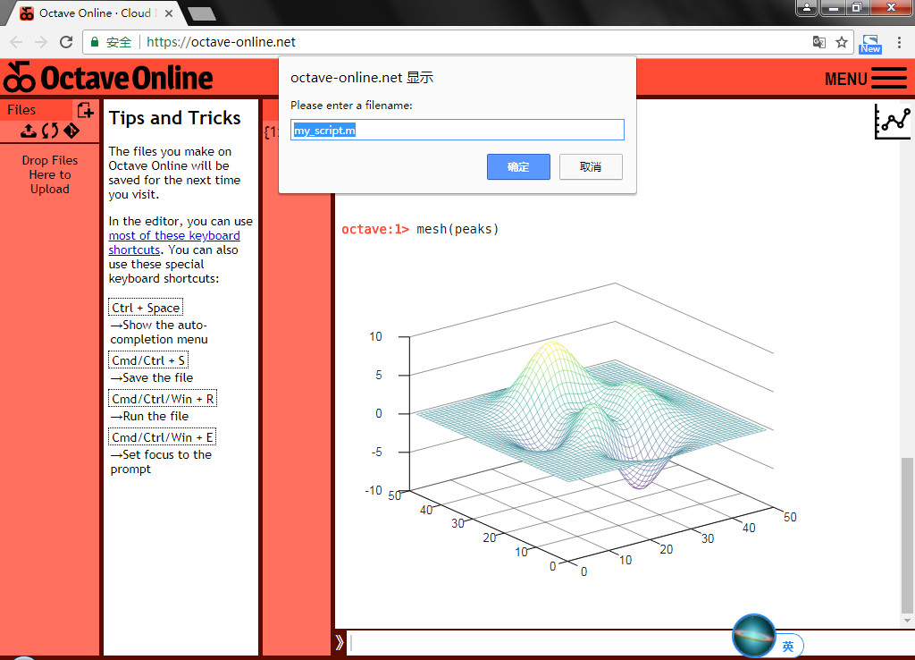The image size is (915, 660).
Task: Click the galaxy floating assistant ball
Action: (754, 636)
